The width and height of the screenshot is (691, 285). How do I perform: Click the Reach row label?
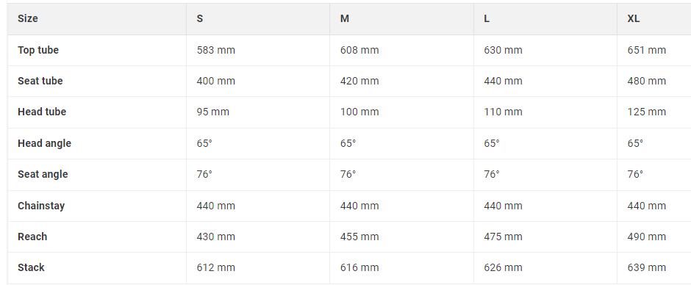coord(32,237)
